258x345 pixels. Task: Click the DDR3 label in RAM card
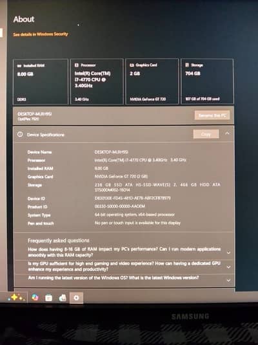point(22,100)
